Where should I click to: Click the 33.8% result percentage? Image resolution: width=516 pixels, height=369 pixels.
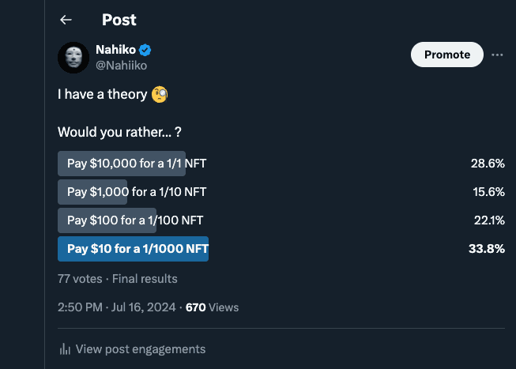tap(487, 249)
